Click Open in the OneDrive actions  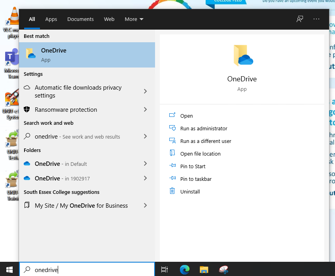(186, 116)
